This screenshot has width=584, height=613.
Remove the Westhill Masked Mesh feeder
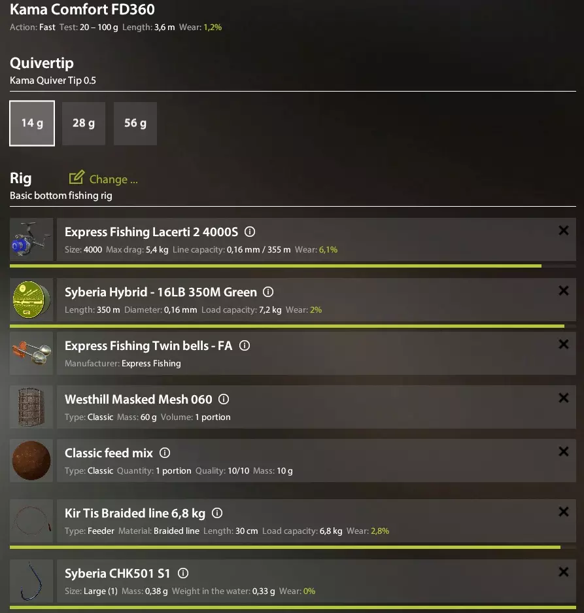click(x=564, y=398)
